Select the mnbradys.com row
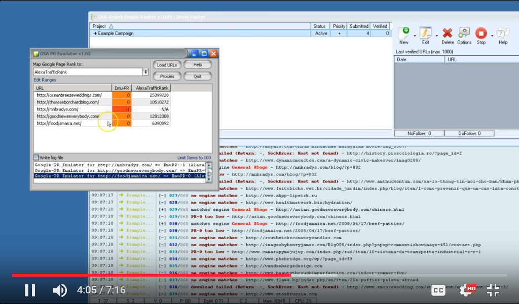 [x=102, y=109]
